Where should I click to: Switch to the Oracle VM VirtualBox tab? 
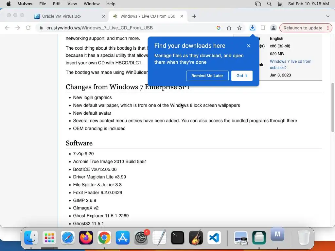[70, 16]
